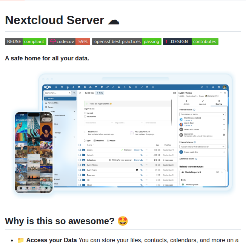Click the mail app icon in screenshot top bar
The image size is (246, 246).
[85, 87]
